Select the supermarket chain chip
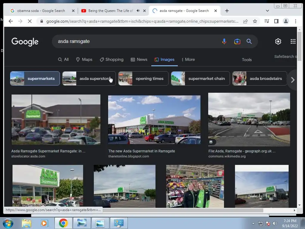Screen dimensions: 305x229 [x=200, y=78]
